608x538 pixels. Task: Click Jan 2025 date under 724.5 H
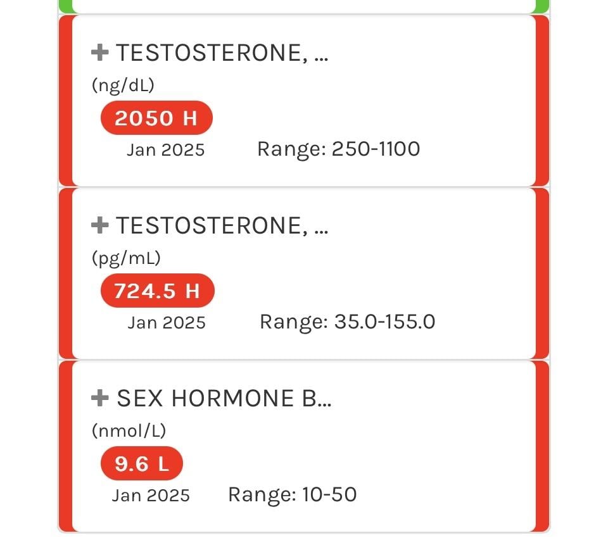tap(167, 323)
